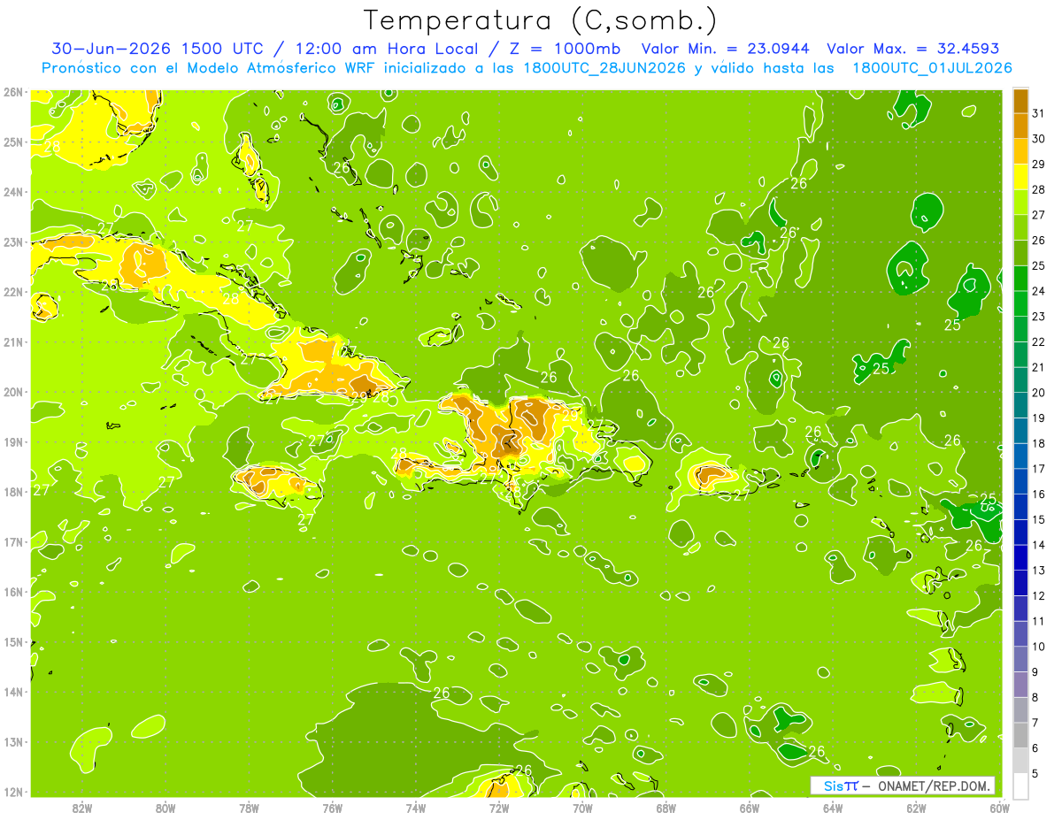
Task: Click the 80W longitude axis label
Action: coord(165,808)
